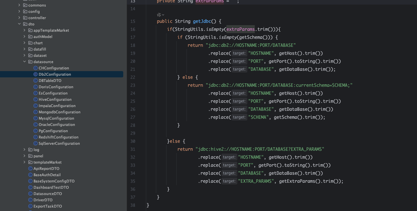This screenshot has height=211, width=417.
Task: Click the class icon beside CHConfiguration
Action: tap(36, 68)
